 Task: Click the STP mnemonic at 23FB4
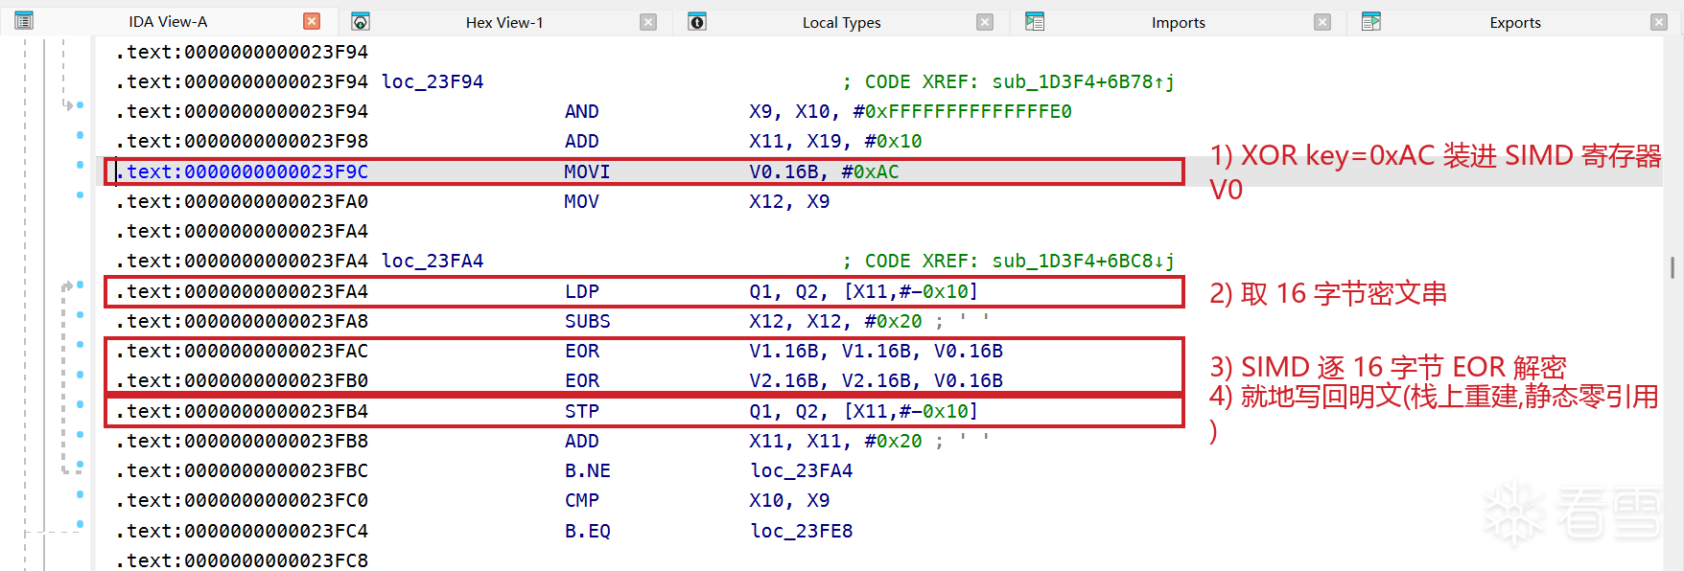pyautogui.click(x=582, y=411)
